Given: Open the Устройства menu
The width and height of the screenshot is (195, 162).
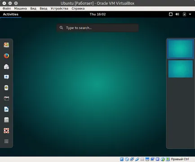Looking at the screenshot, I should tap(59, 9).
